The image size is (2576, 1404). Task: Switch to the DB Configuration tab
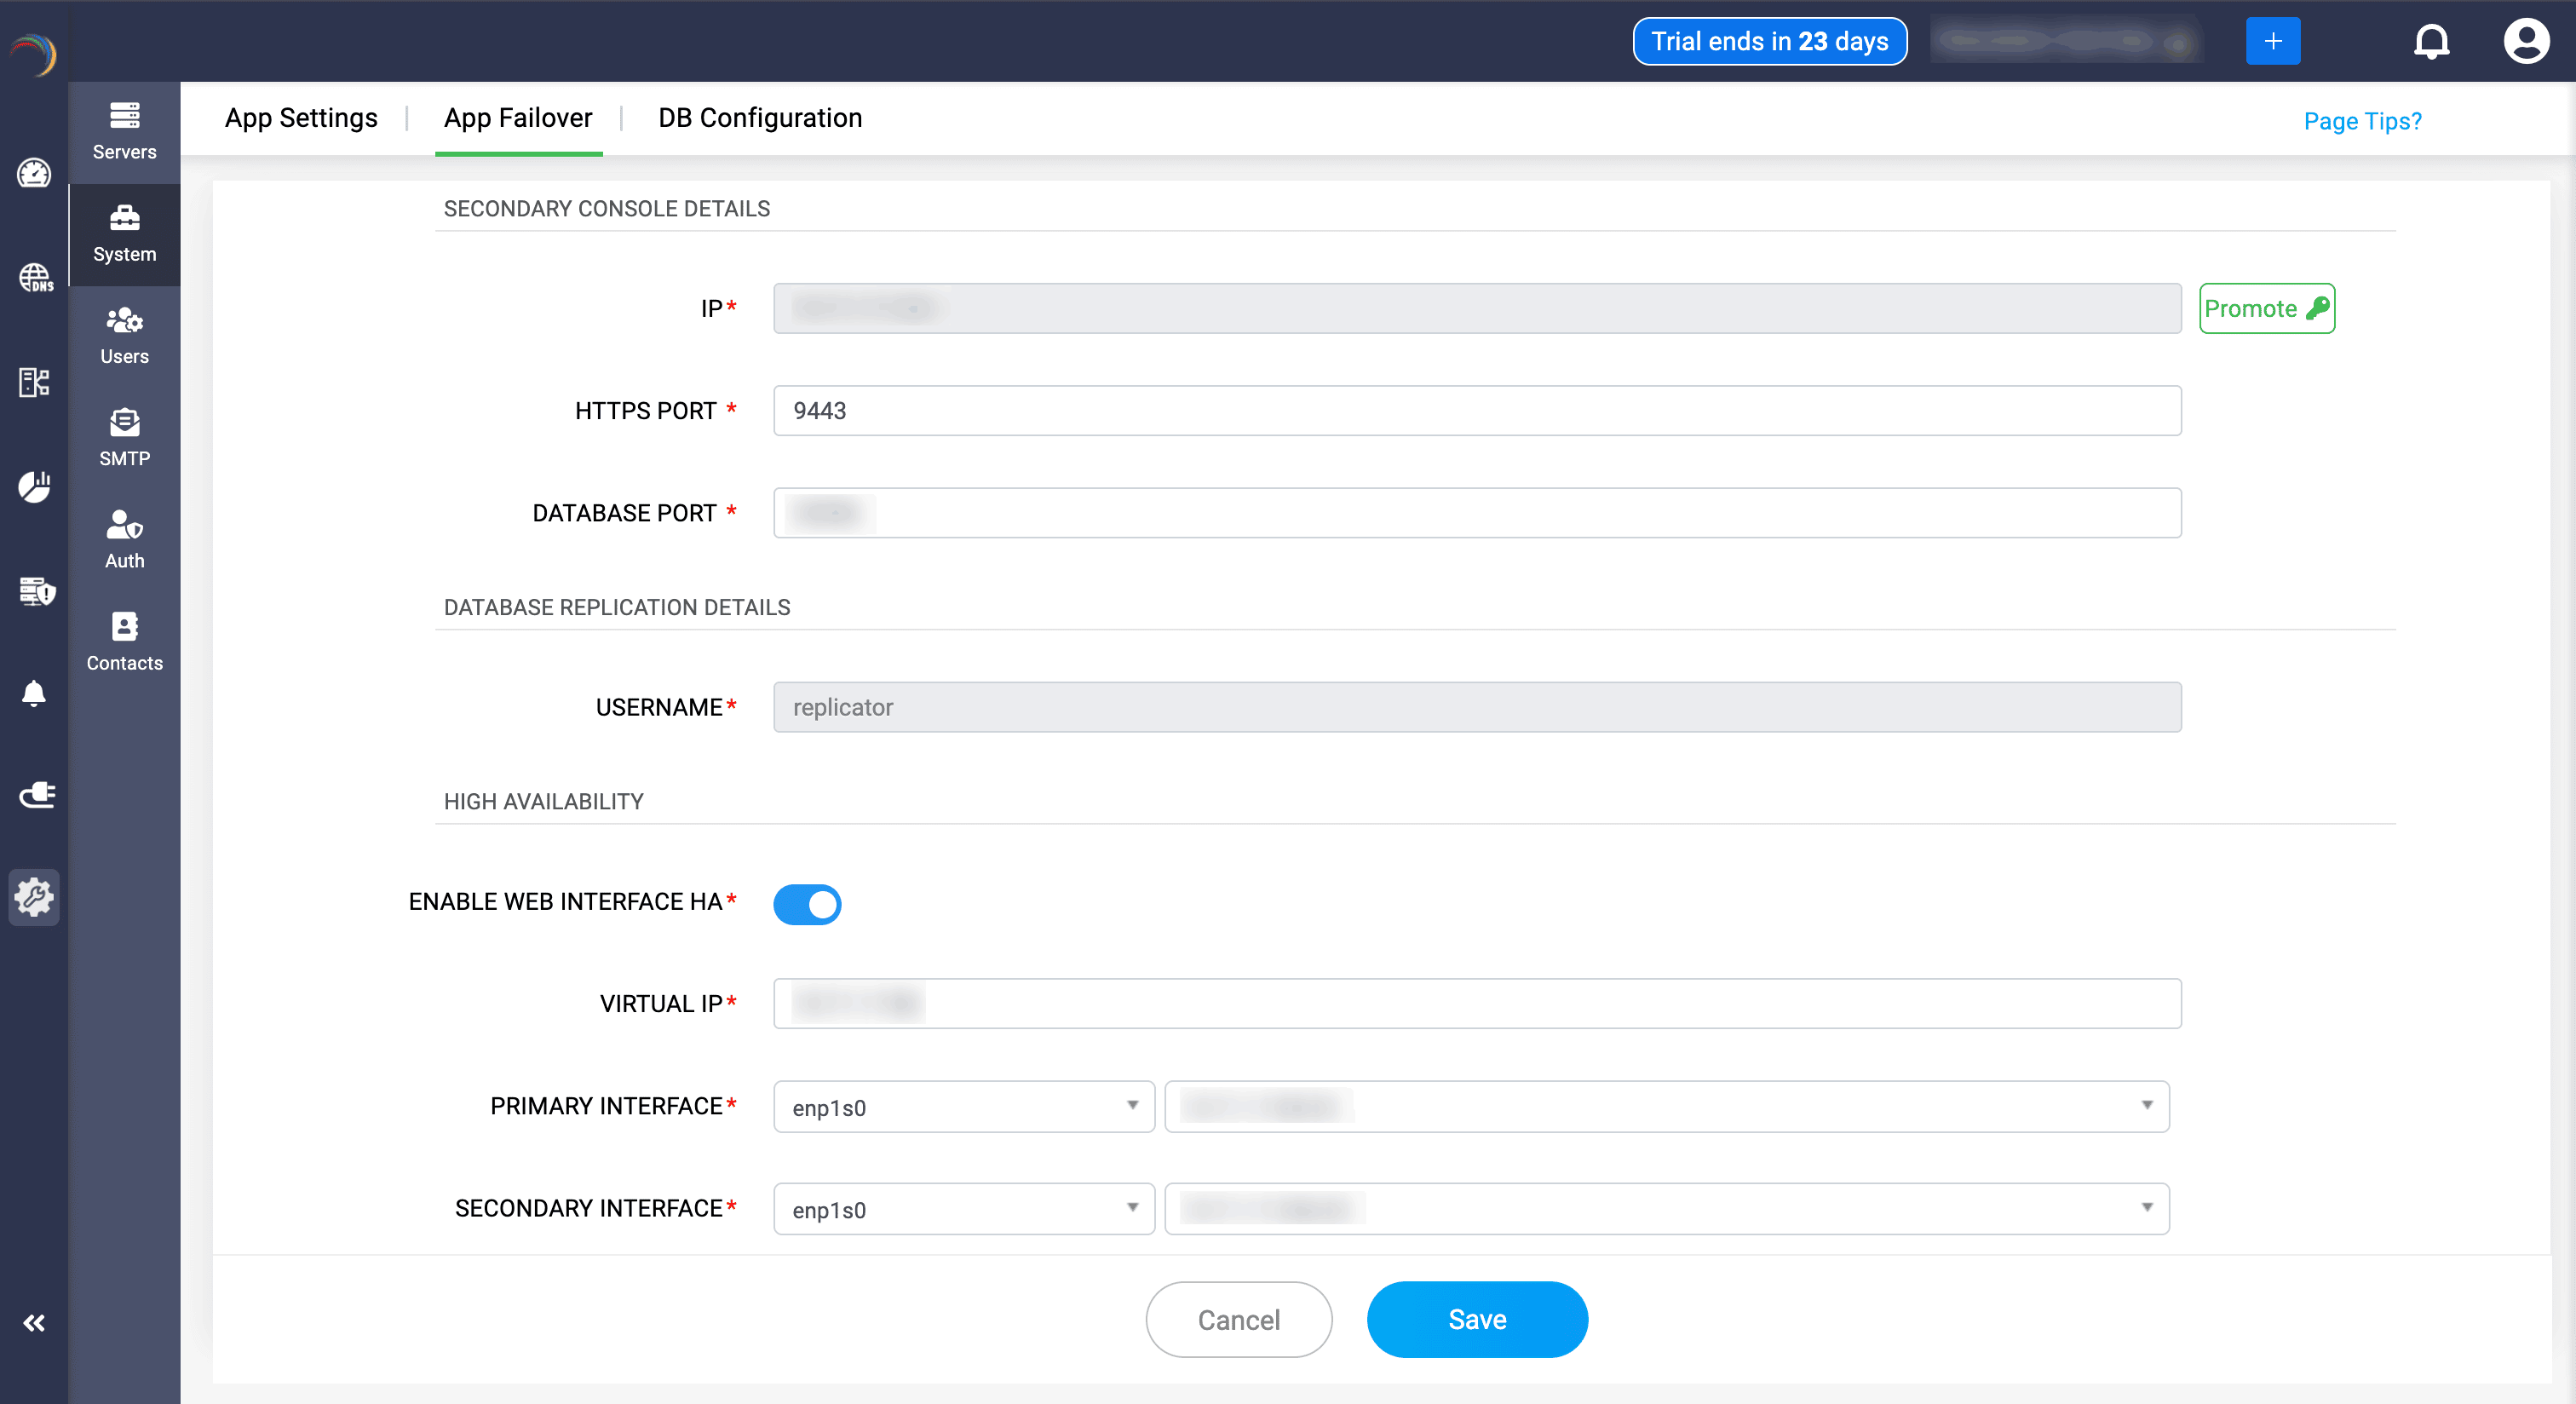[760, 118]
